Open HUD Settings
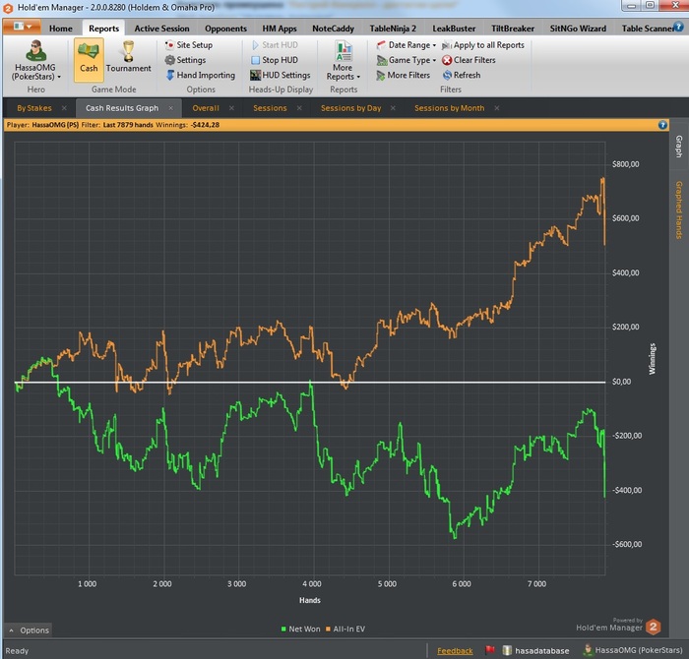The image size is (689, 659). pos(281,75)
